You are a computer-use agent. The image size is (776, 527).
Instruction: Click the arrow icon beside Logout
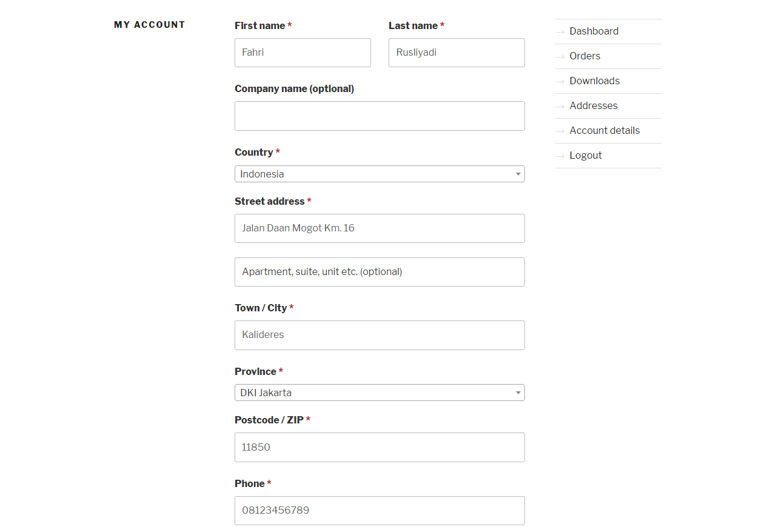coord(560,156)
